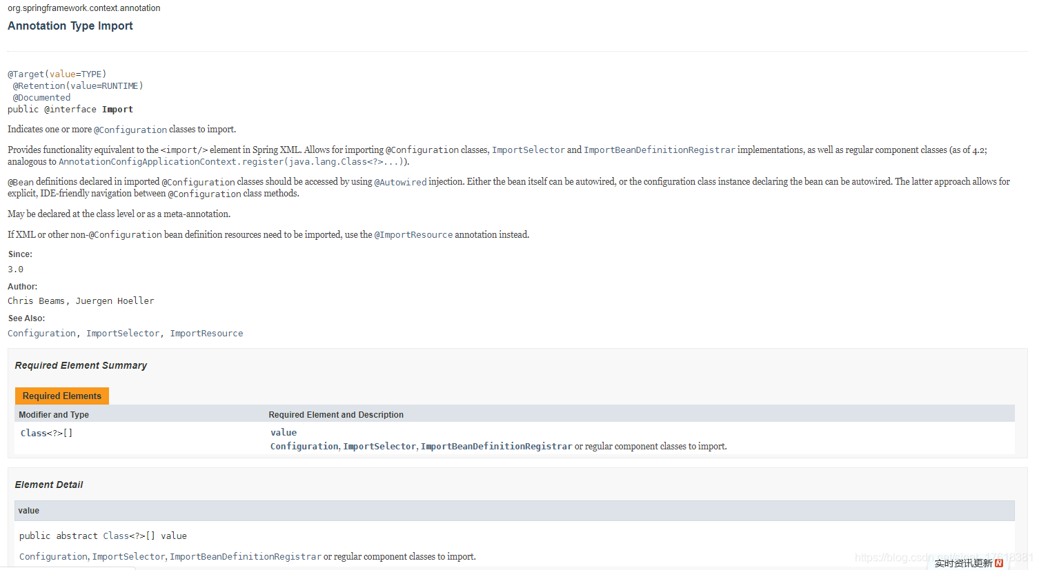Click package name org.springframework.context.annotation

click(84, 8)
